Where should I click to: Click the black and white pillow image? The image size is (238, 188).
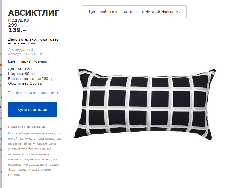(x=144, y=104)
